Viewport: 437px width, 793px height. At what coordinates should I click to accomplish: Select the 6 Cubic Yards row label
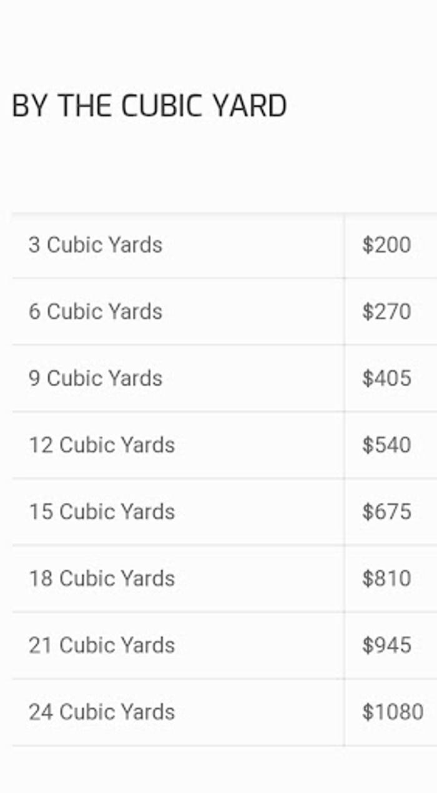point(96,311)
